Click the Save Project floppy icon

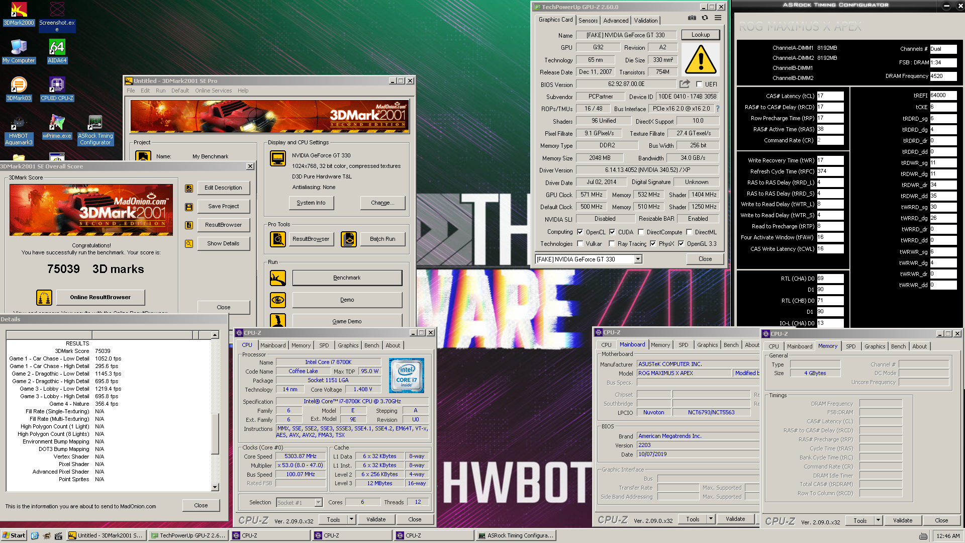tap(189, 207)
